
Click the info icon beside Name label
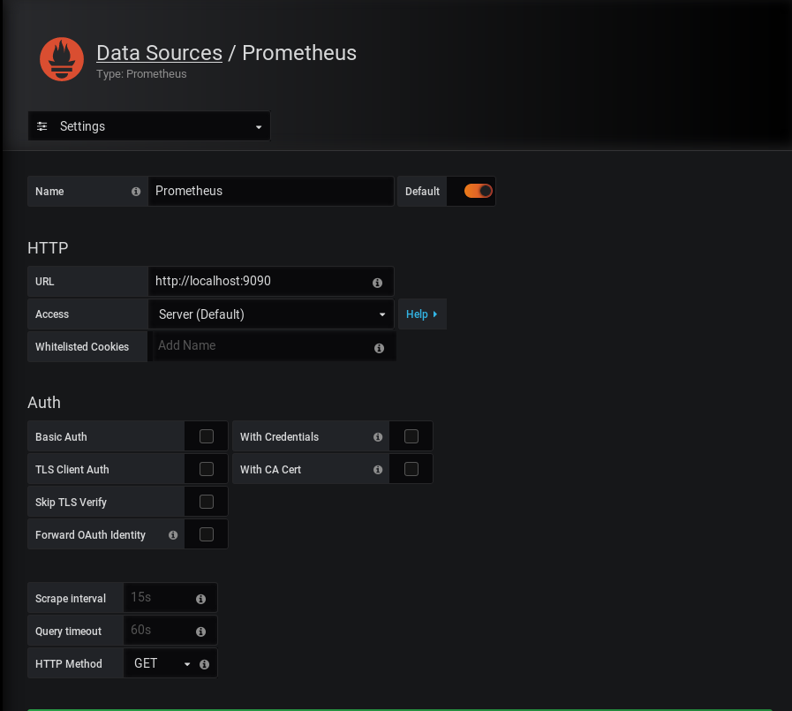(x=136, y=192)
